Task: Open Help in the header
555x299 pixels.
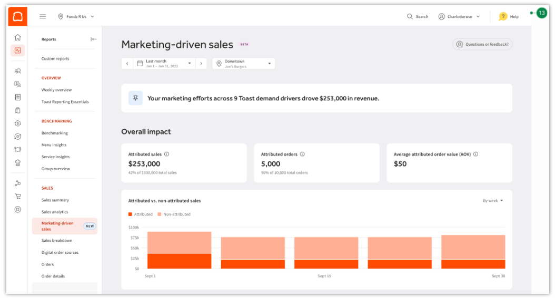Action: click(x=509, y=17)
